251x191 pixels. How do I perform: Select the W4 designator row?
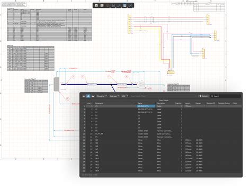tap(97, 140)
